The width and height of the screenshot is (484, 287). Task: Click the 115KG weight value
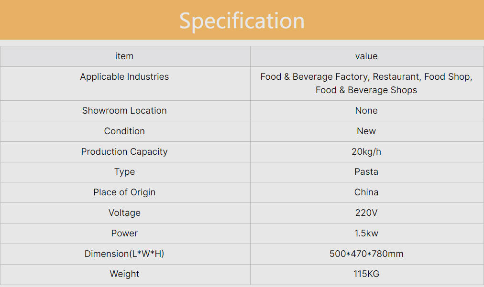pyautogui.click(x=366, y=274)
